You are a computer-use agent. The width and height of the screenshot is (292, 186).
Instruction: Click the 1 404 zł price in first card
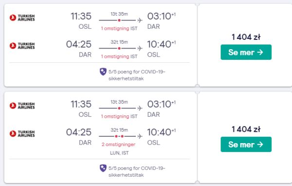click(x=246, y=37)
